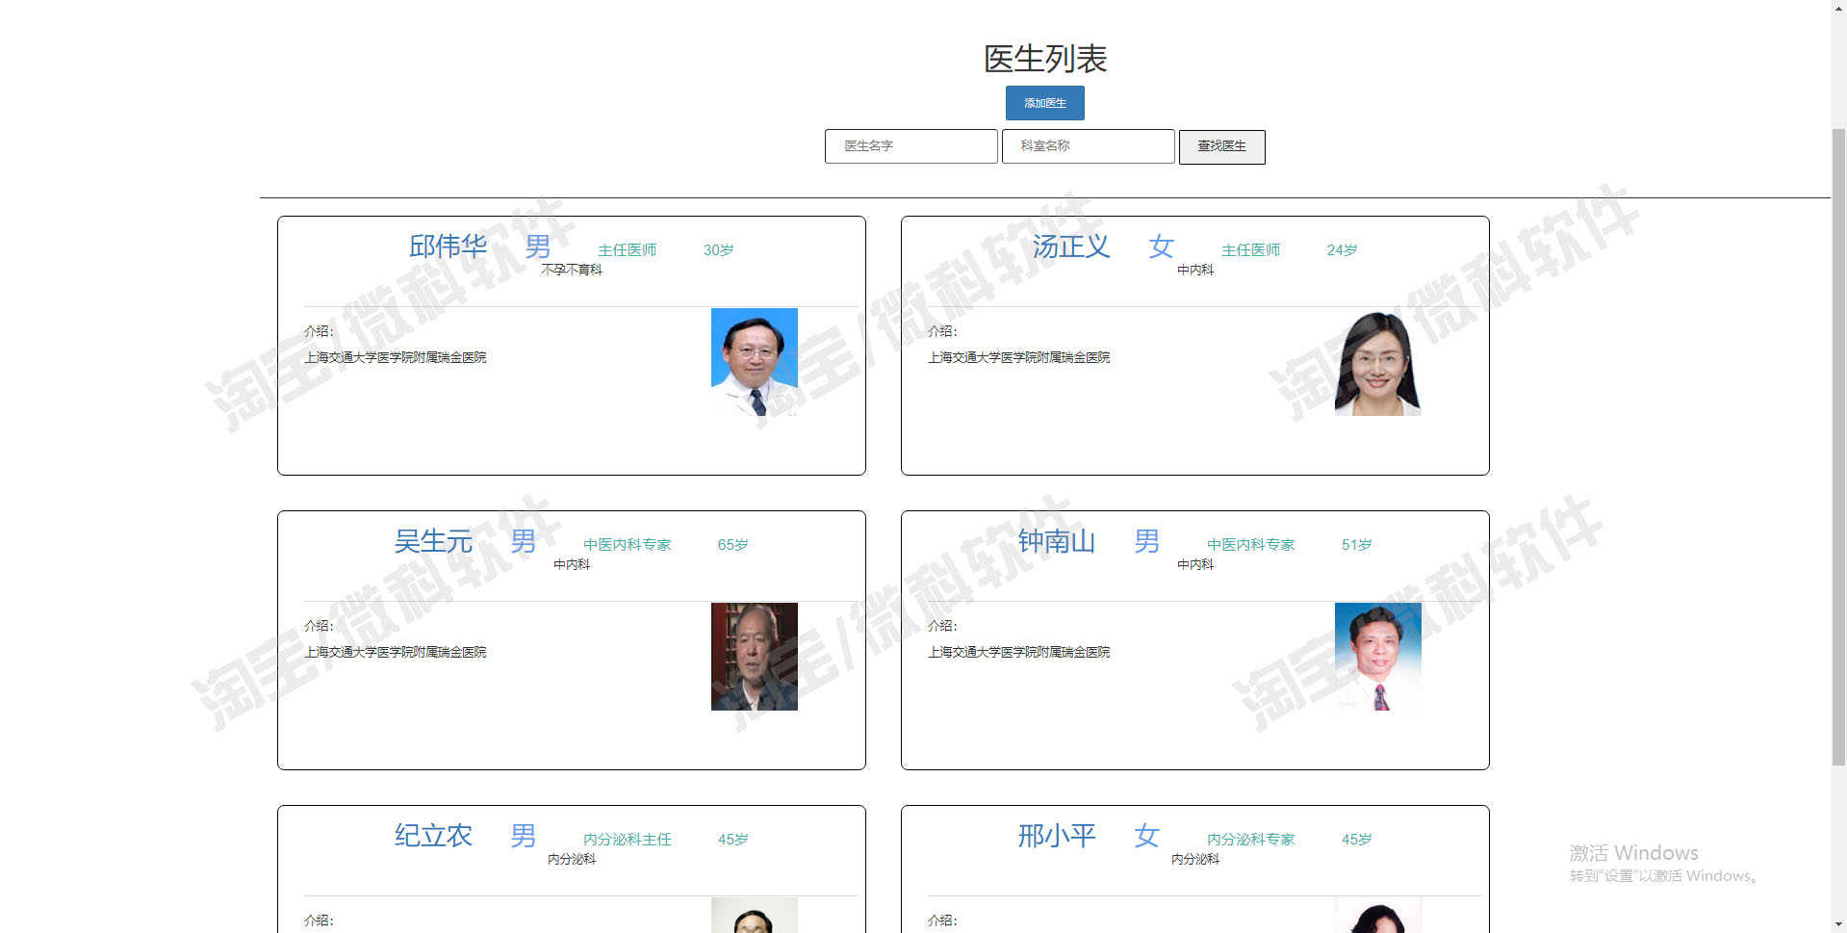Click 中内科 department under 汤正义

coord(1195,271)
